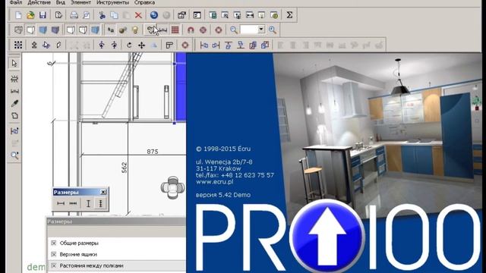
Task: Align elements to right icon
Action: click(216, 45)
